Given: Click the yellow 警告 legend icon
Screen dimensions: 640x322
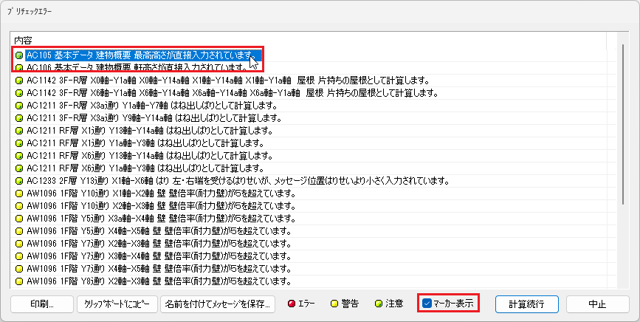Looking at the screenshot, I should [x=334, y=304].
